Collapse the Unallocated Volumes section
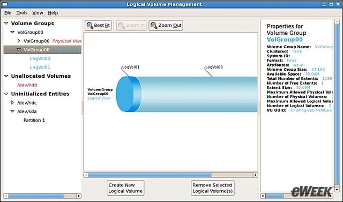Viewport: 343px width, 202px height. coord(6,76)
